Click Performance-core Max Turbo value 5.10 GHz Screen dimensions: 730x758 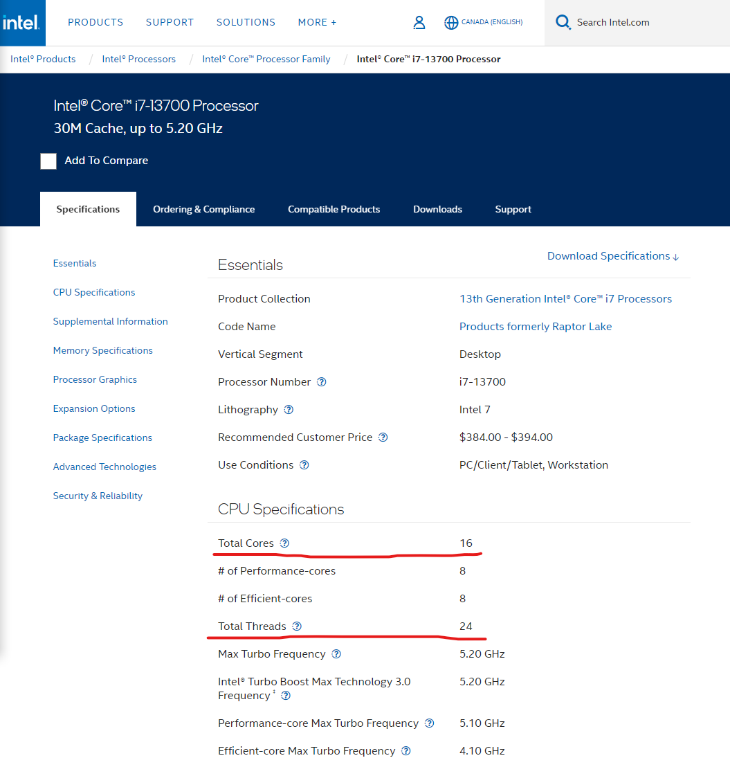pos(482,723)
